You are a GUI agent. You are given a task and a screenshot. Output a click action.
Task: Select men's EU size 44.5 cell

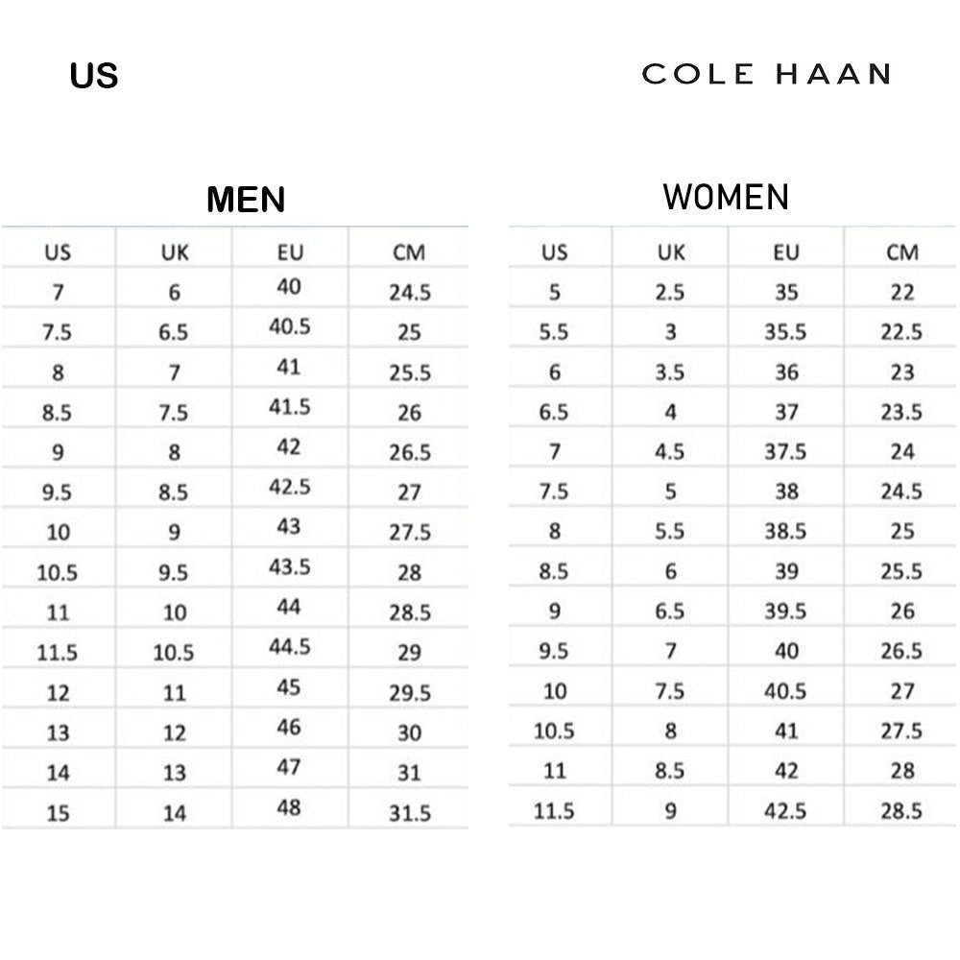click(x=289, y=646)
